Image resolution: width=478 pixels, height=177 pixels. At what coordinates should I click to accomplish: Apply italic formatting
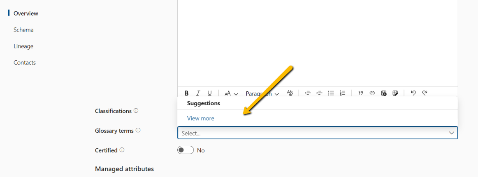198,93
